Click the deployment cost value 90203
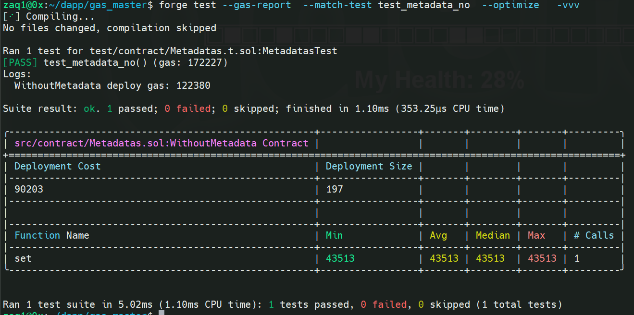 click(29, 189)
